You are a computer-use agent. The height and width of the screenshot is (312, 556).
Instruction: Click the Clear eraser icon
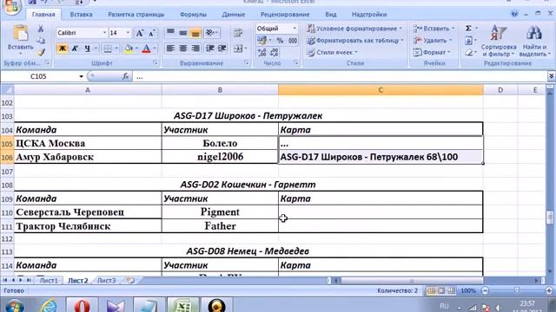(x=468, y=52)
